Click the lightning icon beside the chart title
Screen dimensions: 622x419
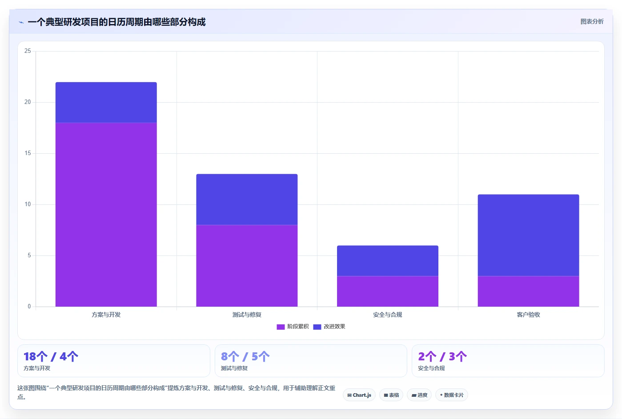coord(21,22)
